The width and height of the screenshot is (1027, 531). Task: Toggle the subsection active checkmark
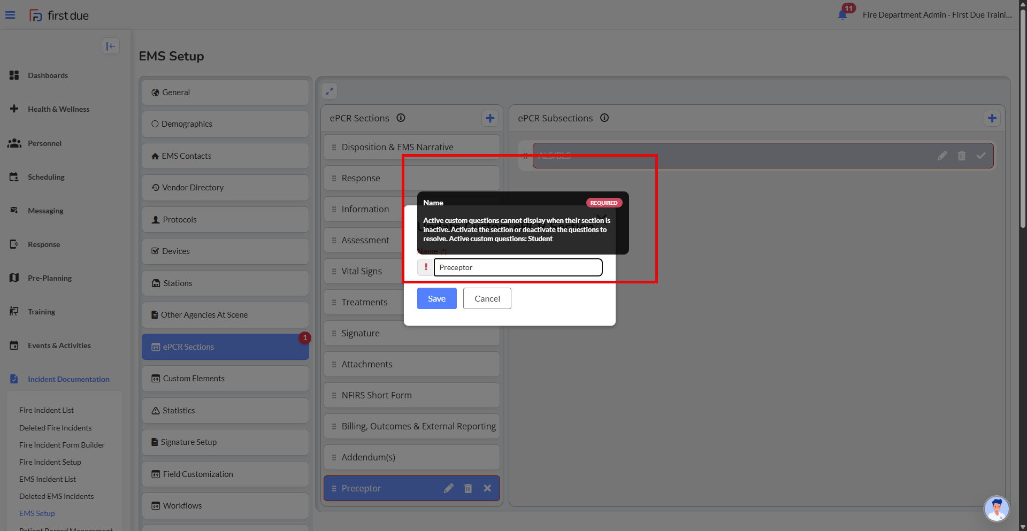pos(980,156)
